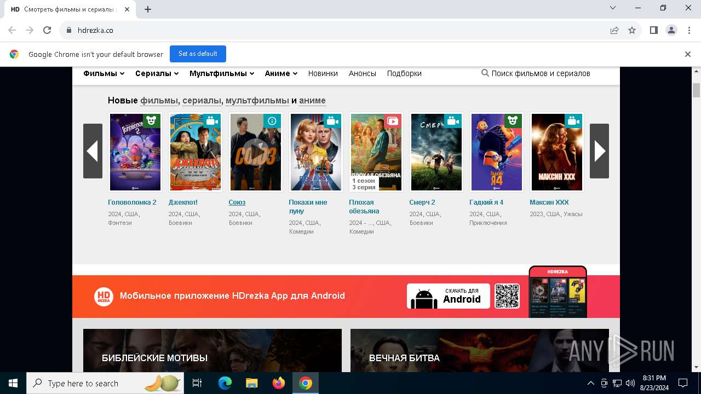Open the Максин XXX poster
Image resolution: width=701 pixels, height=394 pixels.
tap(557, 152)
